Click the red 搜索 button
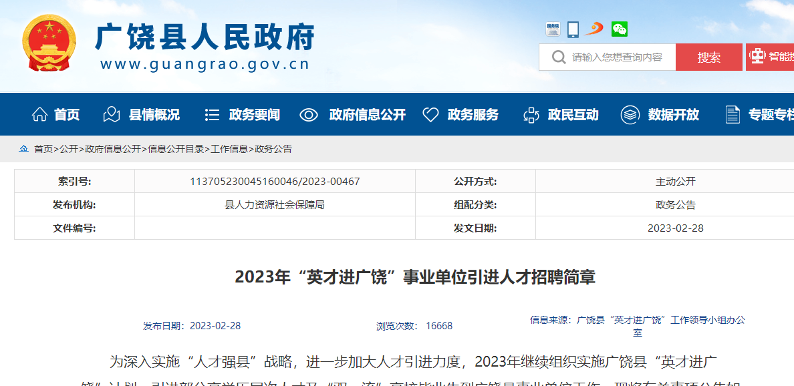This screenshot has width=794, height=386. tap(709, 57)
